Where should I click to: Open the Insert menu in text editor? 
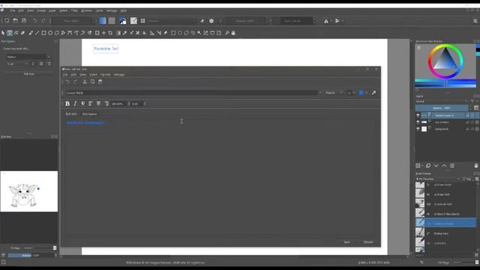93,75
